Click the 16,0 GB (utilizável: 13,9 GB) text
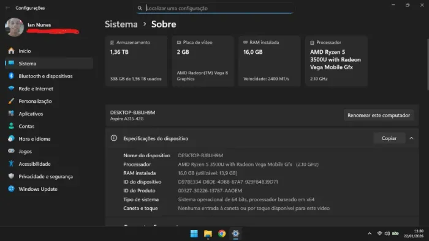Screen dimensions: 429x241 208,173
